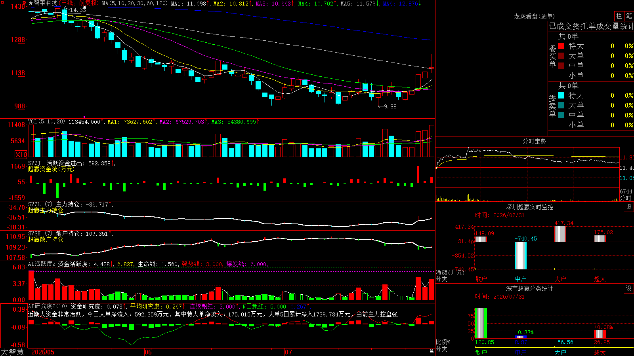Click the (日线, 前复权) period label

point(79,3)
